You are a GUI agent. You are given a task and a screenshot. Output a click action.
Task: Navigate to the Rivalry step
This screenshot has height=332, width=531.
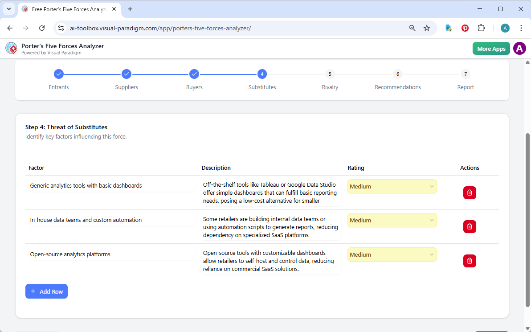[330, 74]
